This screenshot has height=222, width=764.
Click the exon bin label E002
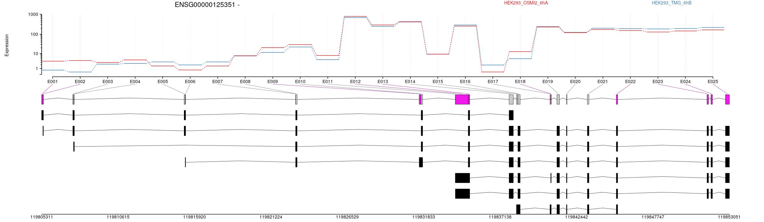coord(80,82)
